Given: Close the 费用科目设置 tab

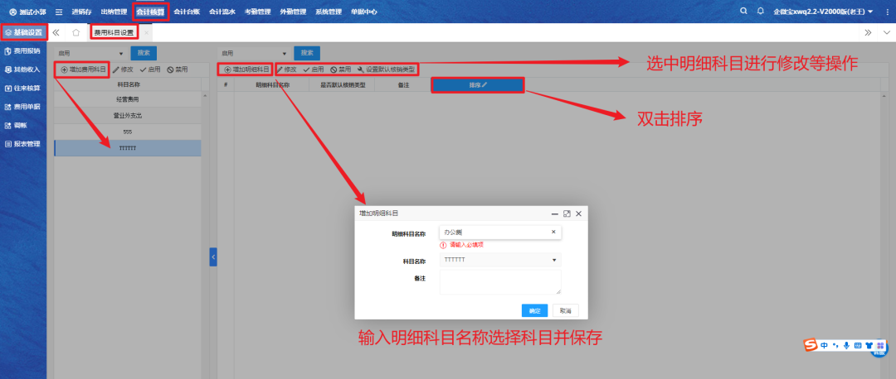Looking at the screenshot, I should (146, 32).
